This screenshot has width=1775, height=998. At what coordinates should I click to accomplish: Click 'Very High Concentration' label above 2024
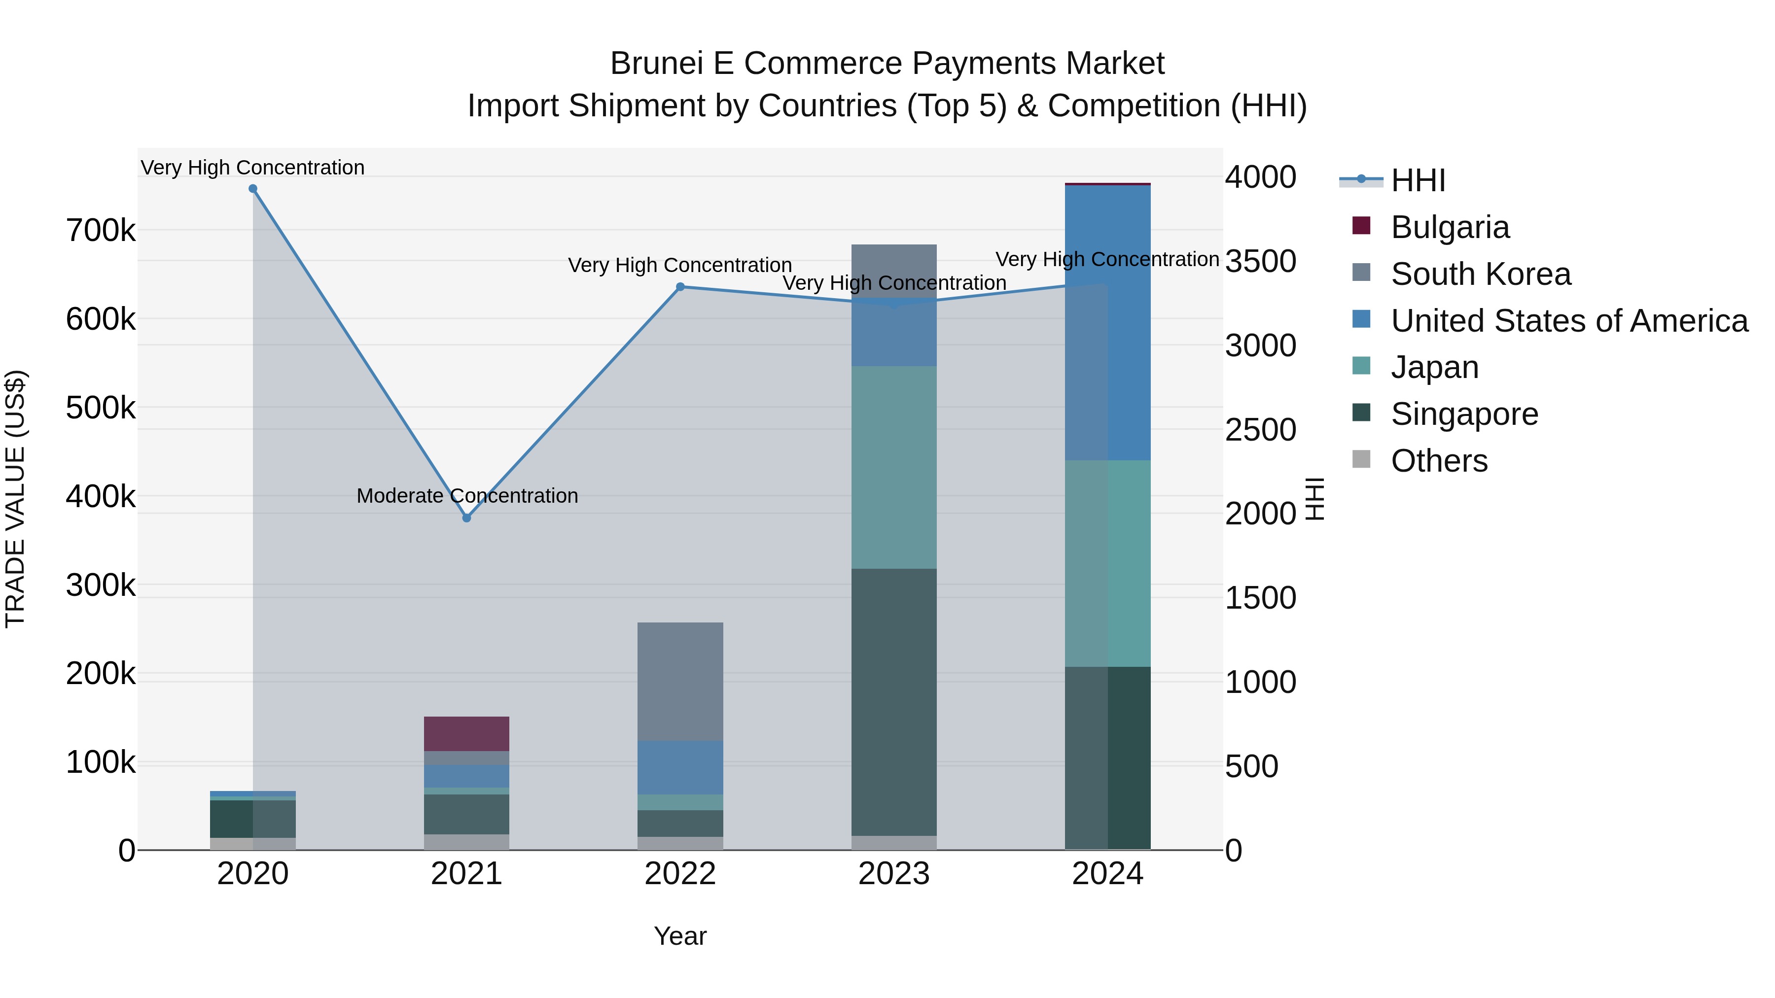(x=1108, y=260)
